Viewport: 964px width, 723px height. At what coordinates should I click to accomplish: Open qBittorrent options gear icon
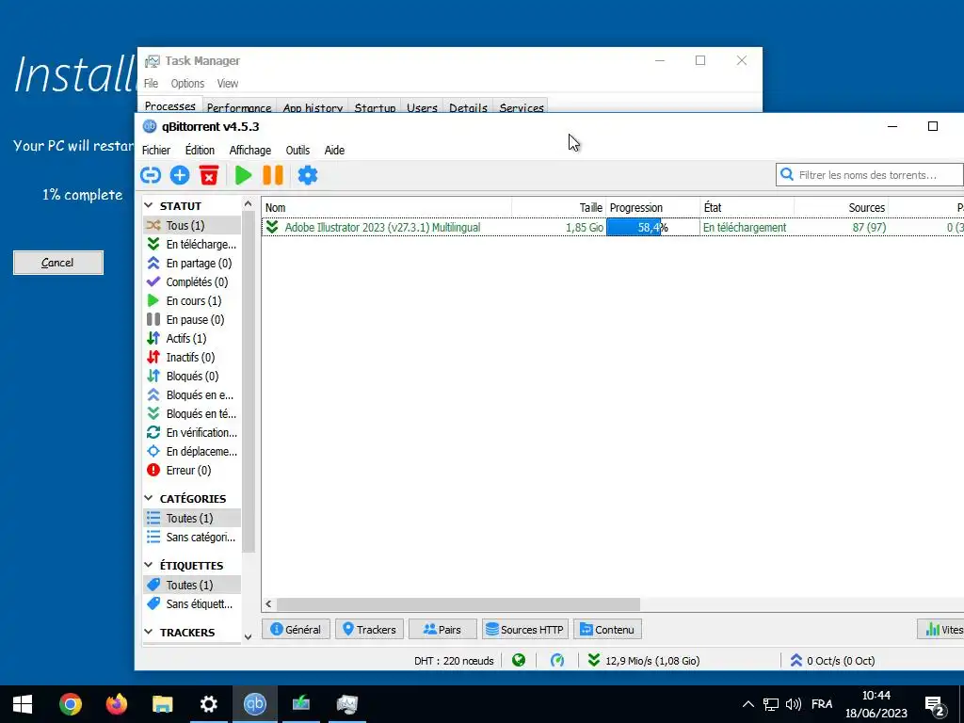(x=308, y=175)
